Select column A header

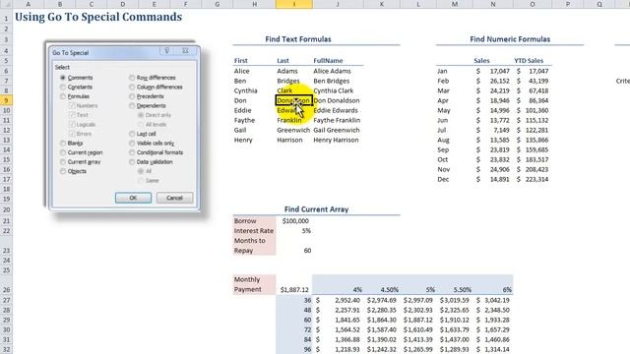point(29,4)
